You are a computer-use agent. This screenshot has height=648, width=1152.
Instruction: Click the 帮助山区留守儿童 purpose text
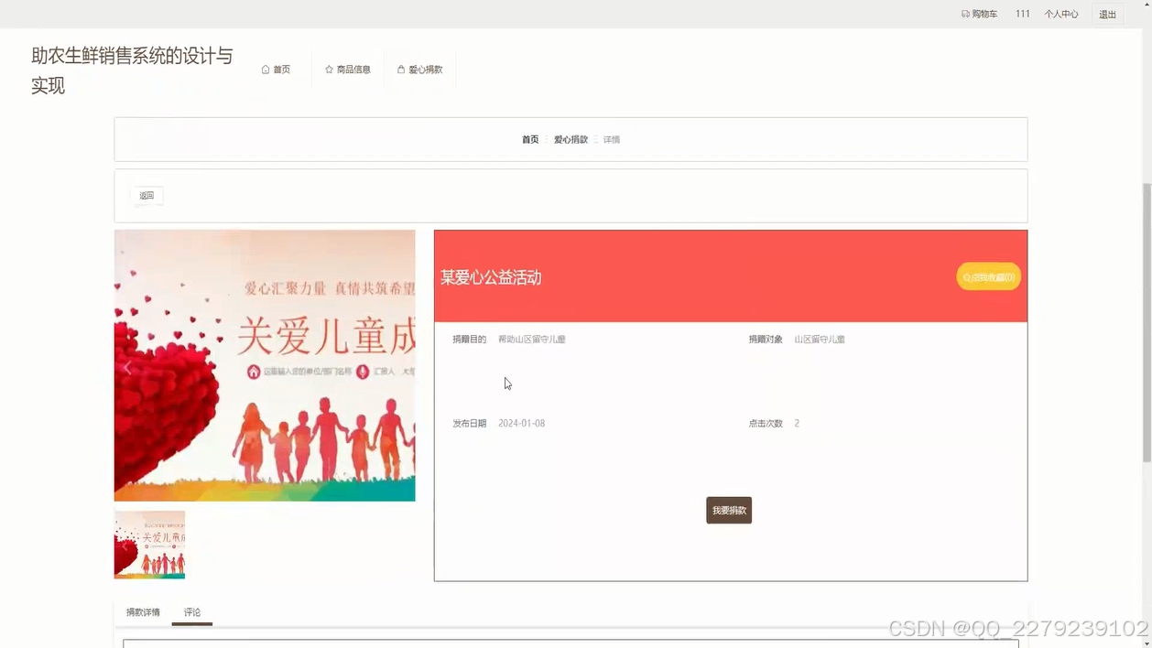(532, 340)
